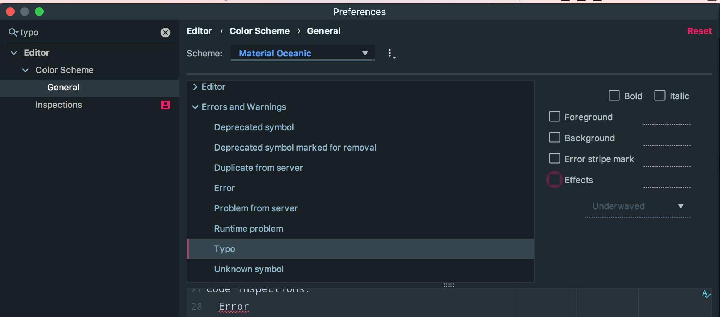Click the inspection checkmark icon in preview
Screen dimensions: 720x317
coord(706,294)
